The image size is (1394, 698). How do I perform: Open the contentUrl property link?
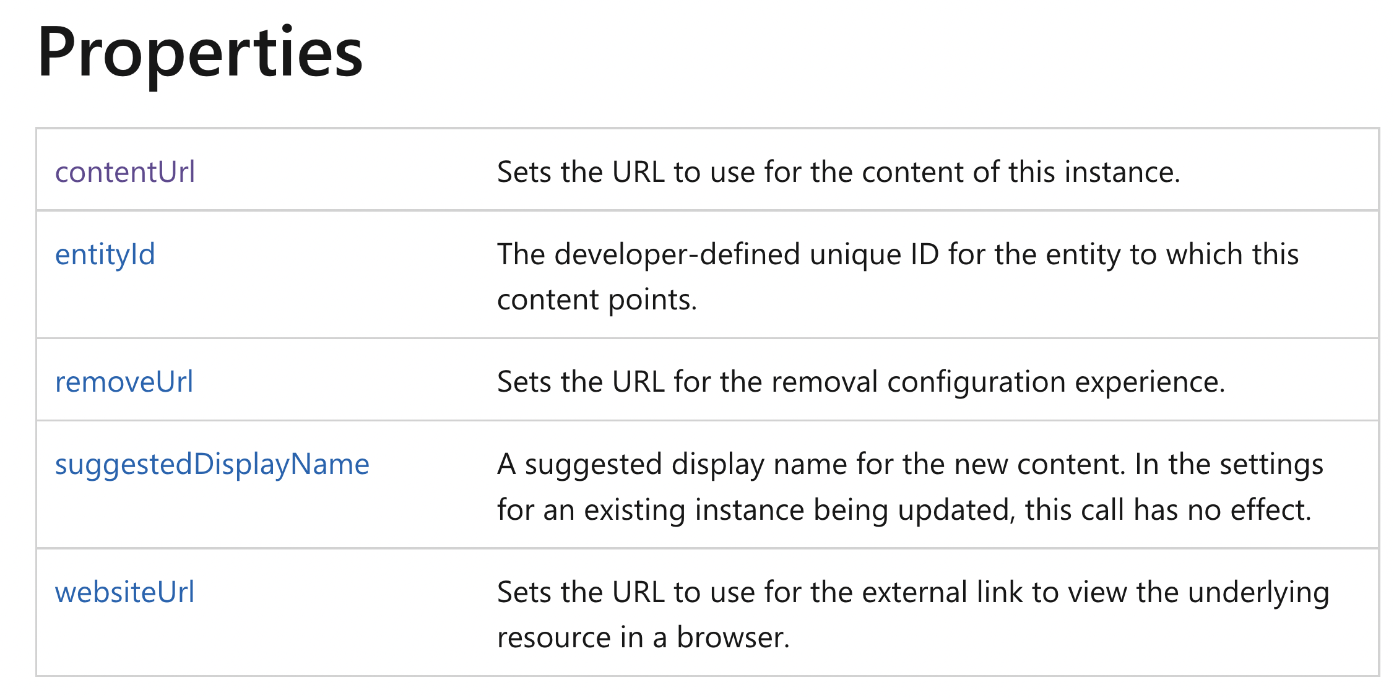[x=125, y=171]
